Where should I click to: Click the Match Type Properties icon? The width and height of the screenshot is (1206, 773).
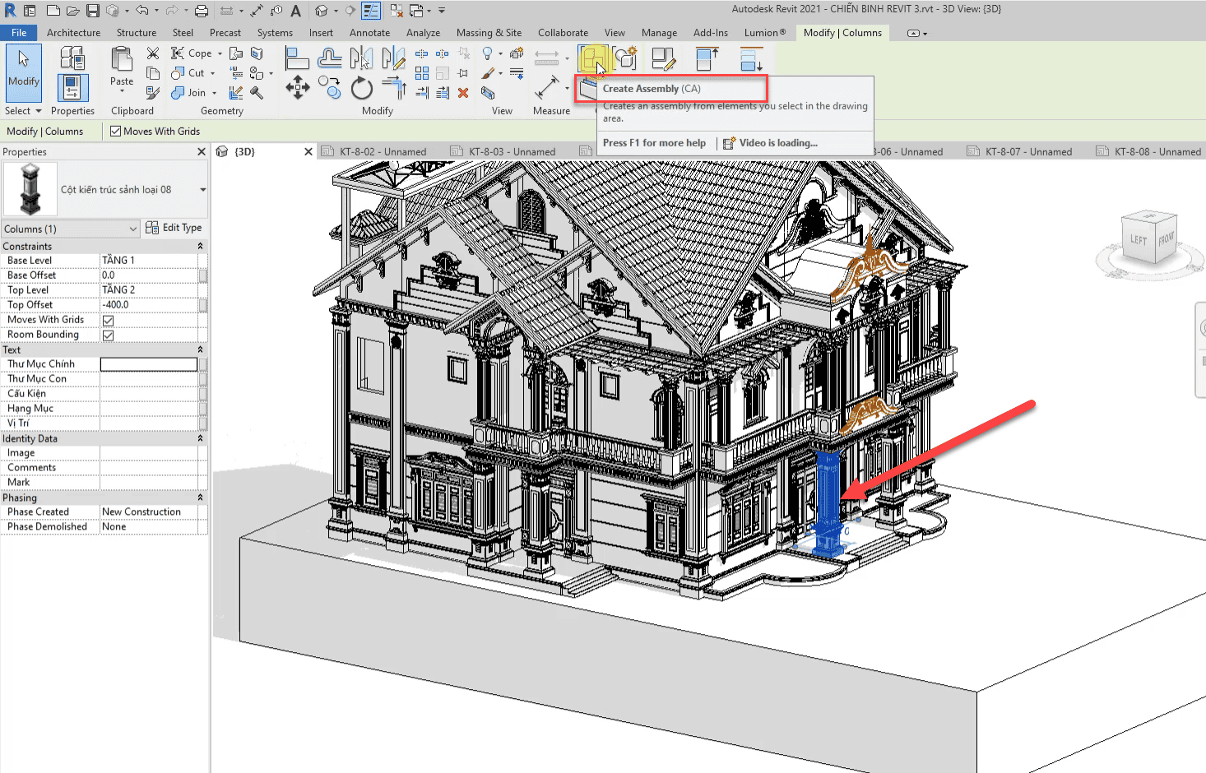tap(153, 93)
